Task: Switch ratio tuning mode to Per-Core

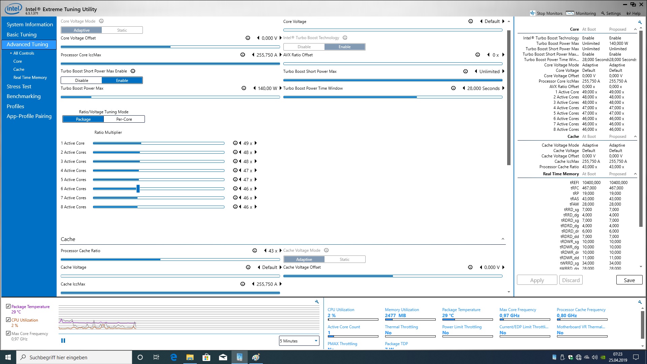Action: click(x=124, y=119)
